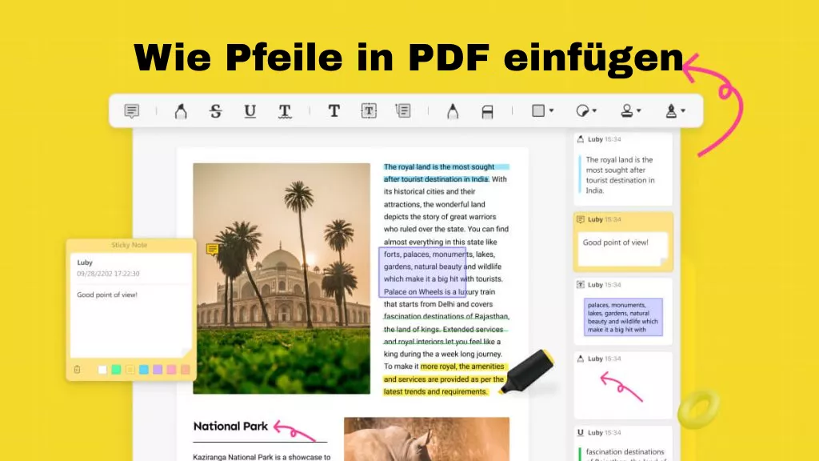
Task: Click the Sticky Note title bar
Action: [130, 245]
